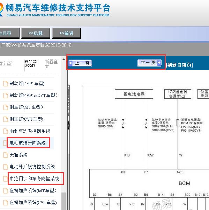This screenshot has width=209, height=210.
Task: Open 雨刮与洗涤控制系统 tree entry
Action: click(x=30, y=131)
